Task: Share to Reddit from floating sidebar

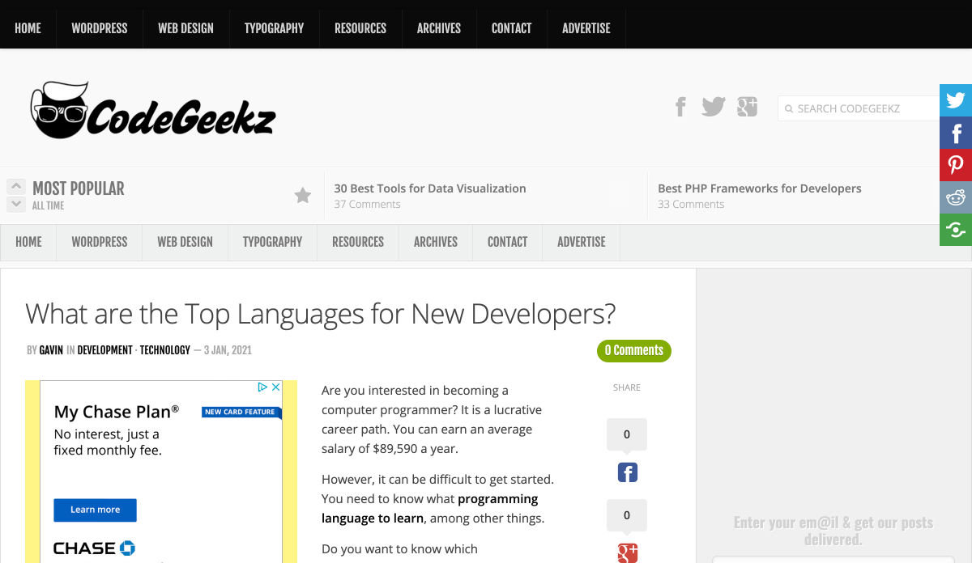Action: [956, 197]
